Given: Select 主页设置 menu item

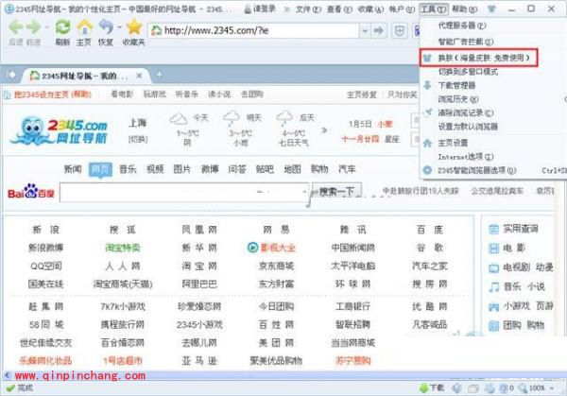Looking at the screenshot, I should pos(453,143).
